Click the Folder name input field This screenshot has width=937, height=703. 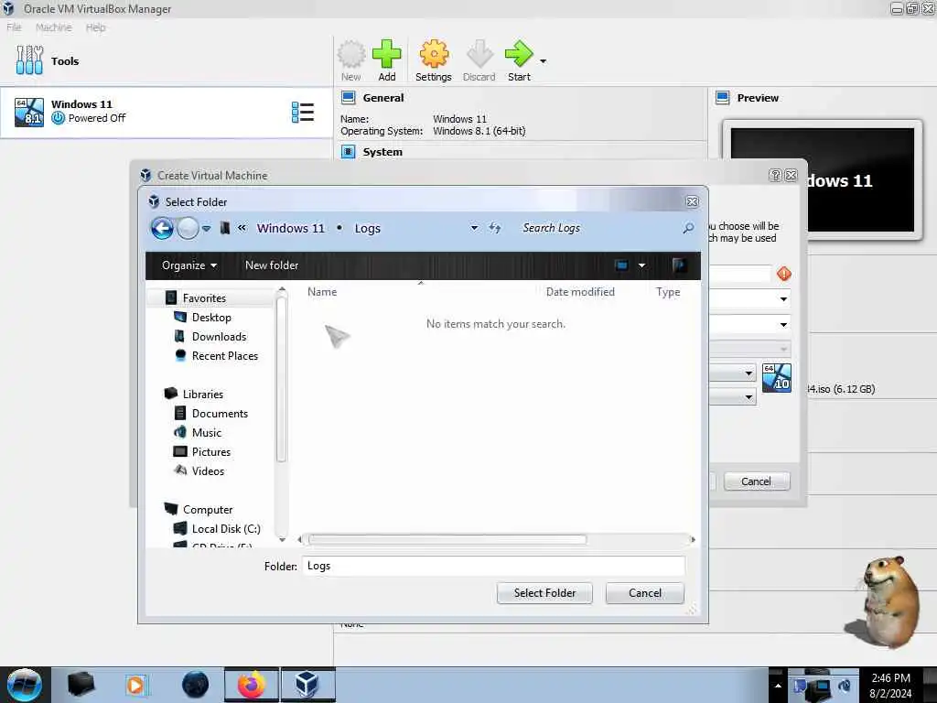(493, 566)
